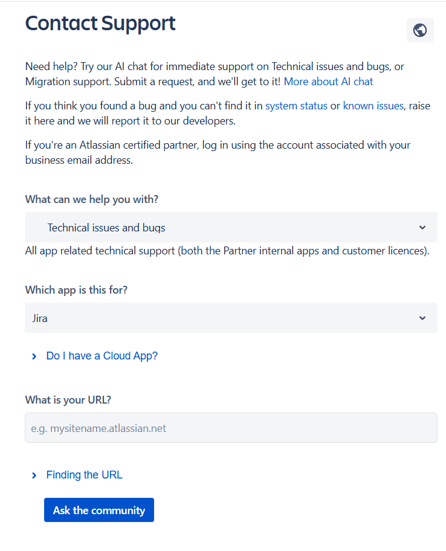Image resolution: width=446 pixels, height=551 pixels.
Task: Click the "Do I have a Cloud App?" text
Action: [x=102, y=356]
